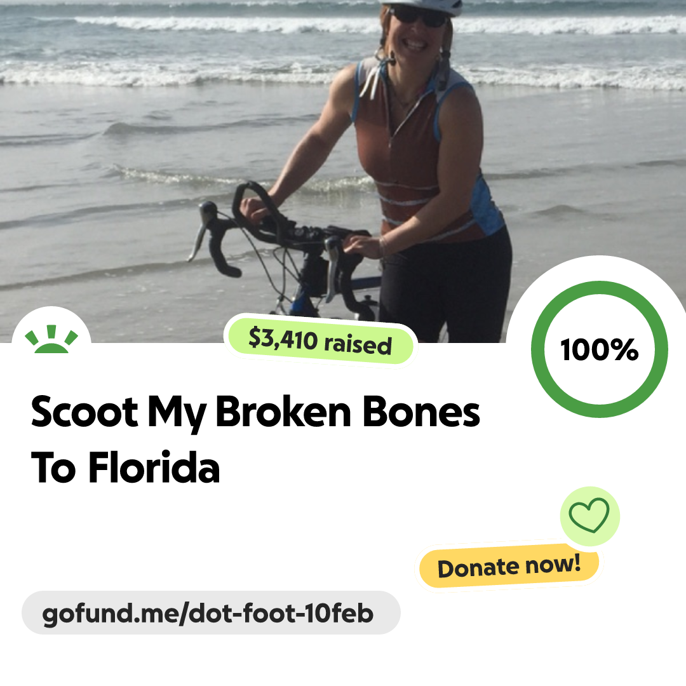Select the $3,410 raised badge
This screenshot has width=686, height=686.
tap(320, 341)
